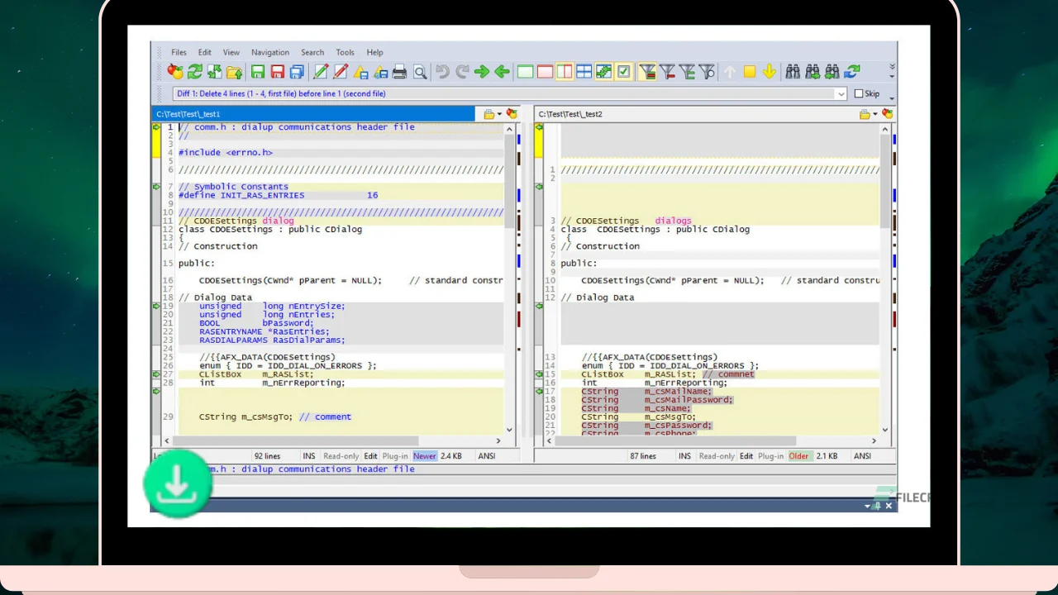The height and width of the screenshot is (595, 1058).
Task: Click '87 lines' in right status bar
Action: pos(642,456)
